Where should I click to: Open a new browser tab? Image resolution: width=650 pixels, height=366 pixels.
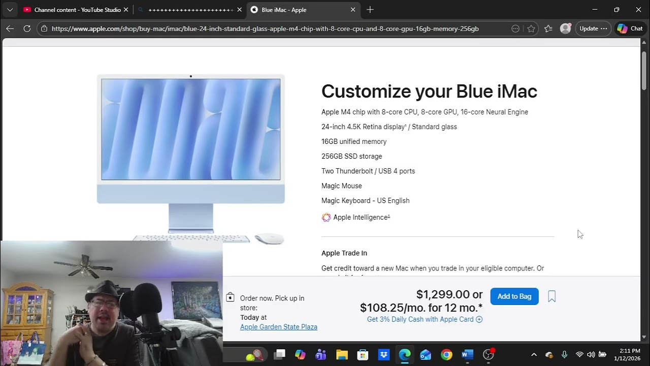coord(370,10)
